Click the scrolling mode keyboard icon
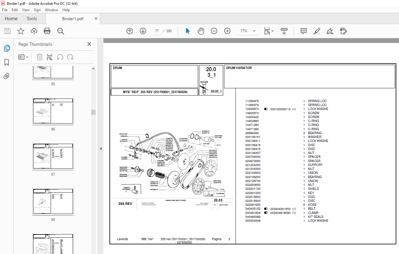The image size is (399, 254). (x=284, y=31)
